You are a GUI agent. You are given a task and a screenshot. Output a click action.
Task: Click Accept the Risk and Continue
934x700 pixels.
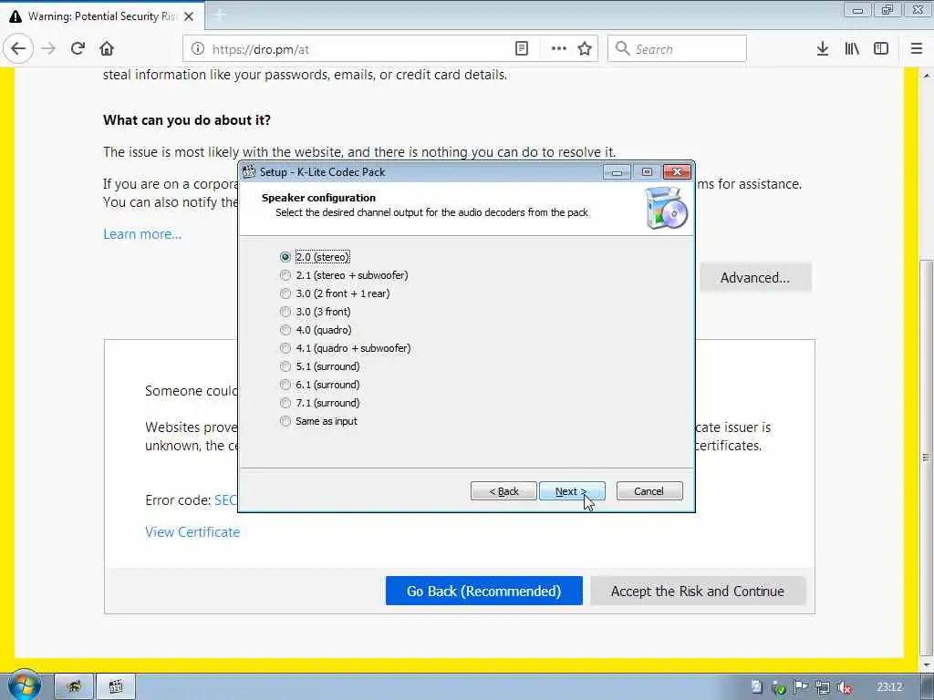[x=698, y=591]
